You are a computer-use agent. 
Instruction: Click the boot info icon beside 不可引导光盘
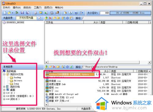click(x=39, y=18)
